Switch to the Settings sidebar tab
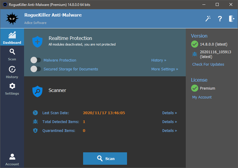 point(12,89)
